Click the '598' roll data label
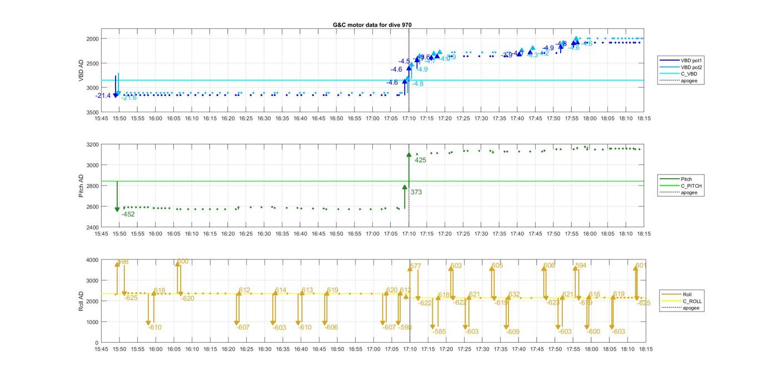The height and width of the screenshot is (385, 778). [123, 262]
